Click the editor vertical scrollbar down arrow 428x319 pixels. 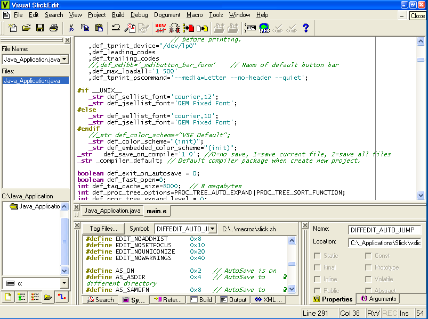421,195
